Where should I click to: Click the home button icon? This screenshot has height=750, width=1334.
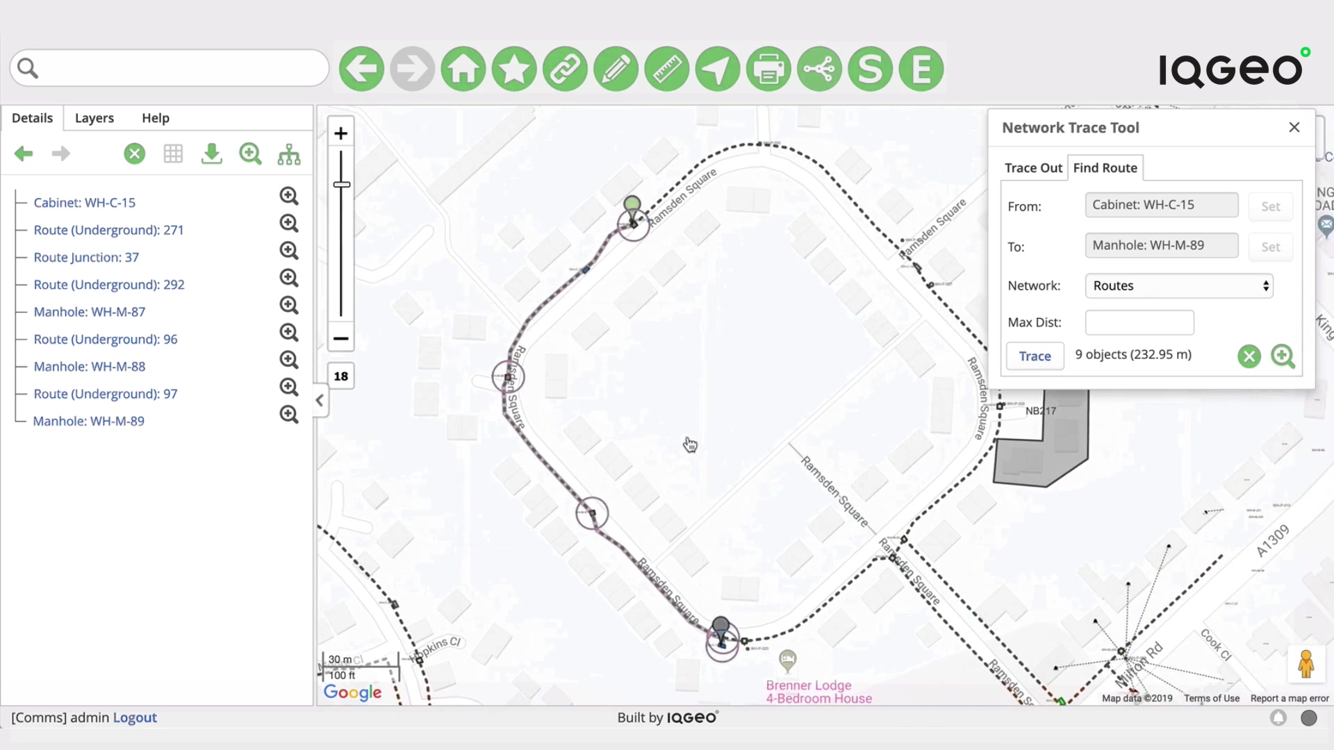click(463, 69)
